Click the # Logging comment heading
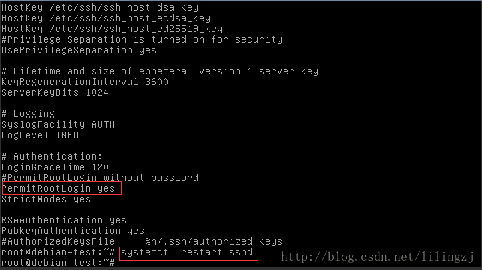The image size is (482, 270). 28,114
